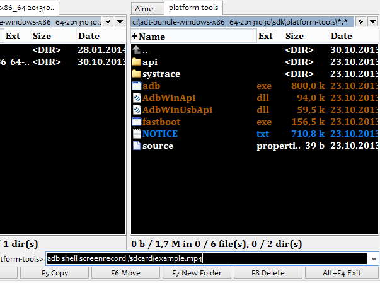Viewport: 380px width, 283px height.
Task: Click the source properties file icon
Action: tap(137, 146)
